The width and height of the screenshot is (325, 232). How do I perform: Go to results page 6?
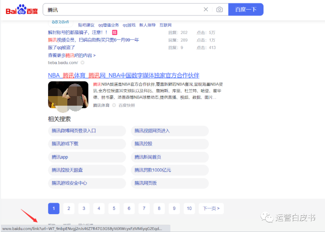point(129,208)
